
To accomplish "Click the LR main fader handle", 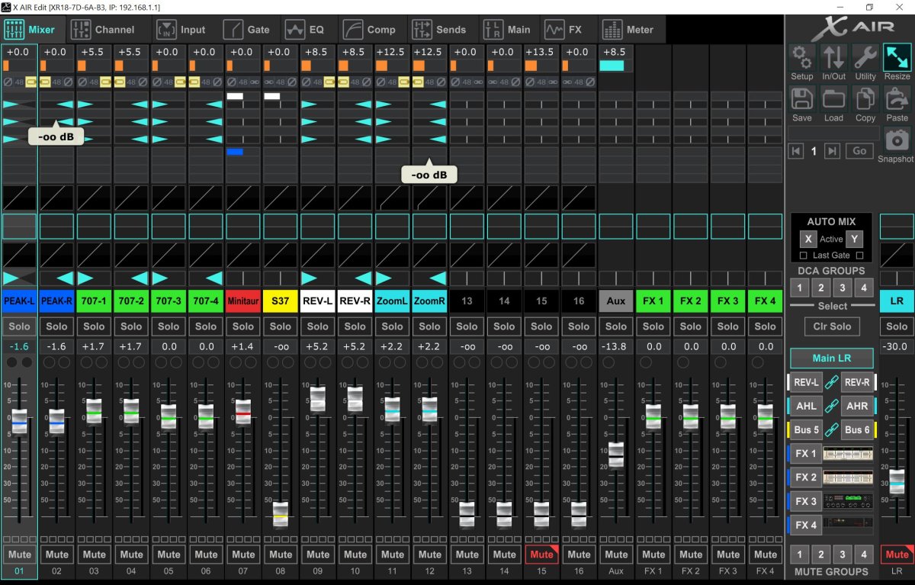I will [897, 482].
